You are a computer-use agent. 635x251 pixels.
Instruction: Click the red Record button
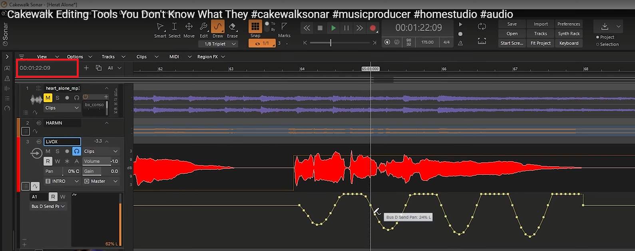(x=373, y=28)
